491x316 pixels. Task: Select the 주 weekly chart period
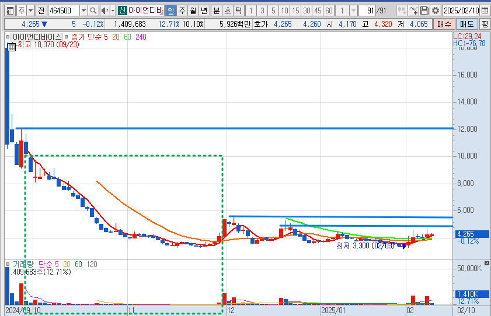pos(182,11)
